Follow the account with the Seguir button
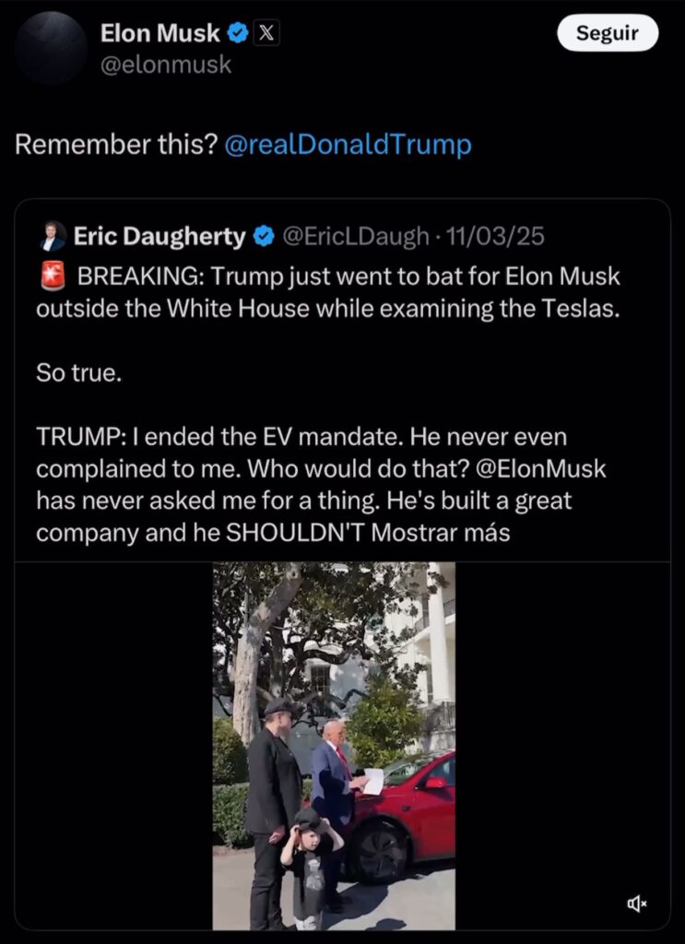Image resolution: width=685 pixels, height=944 pixels. click(x=608, y=33)
